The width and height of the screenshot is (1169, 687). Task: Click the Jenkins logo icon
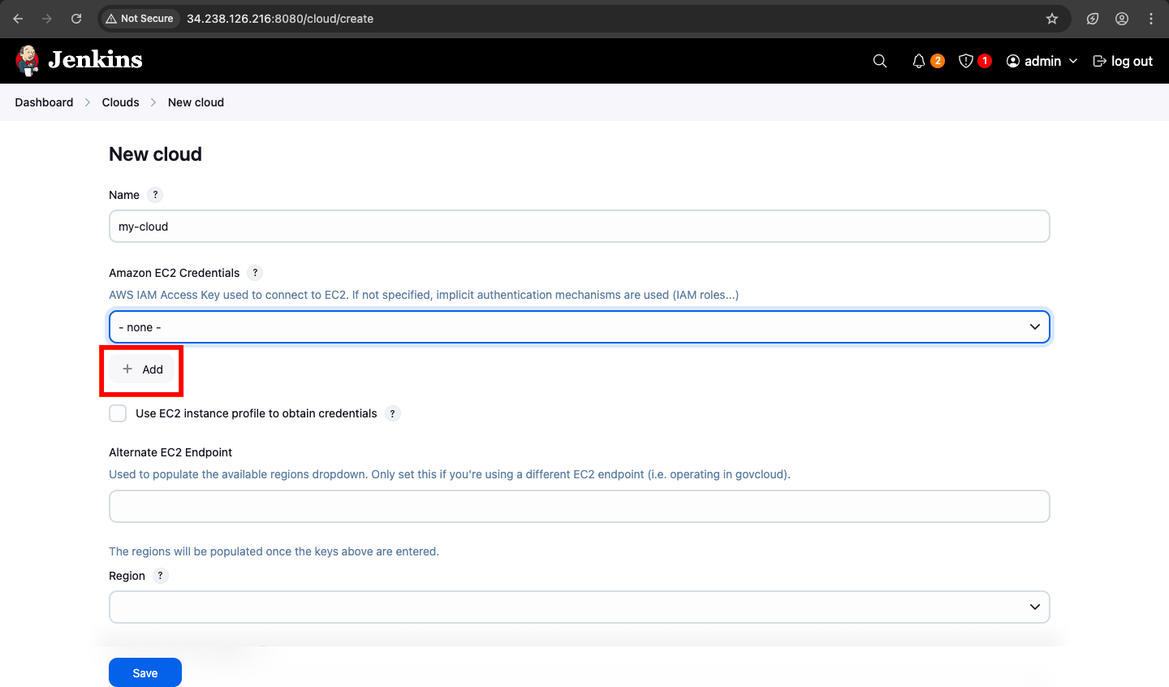[28, 61]
